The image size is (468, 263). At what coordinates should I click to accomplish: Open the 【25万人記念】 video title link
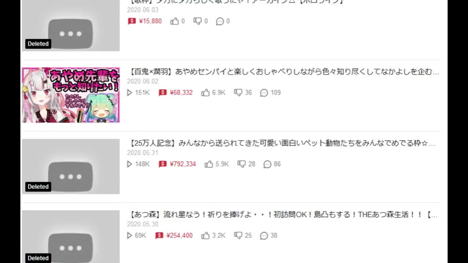click(x=281, y=143)
